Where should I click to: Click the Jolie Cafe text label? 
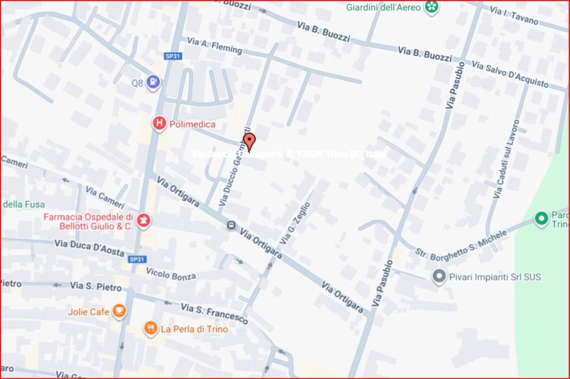(89, 312)
